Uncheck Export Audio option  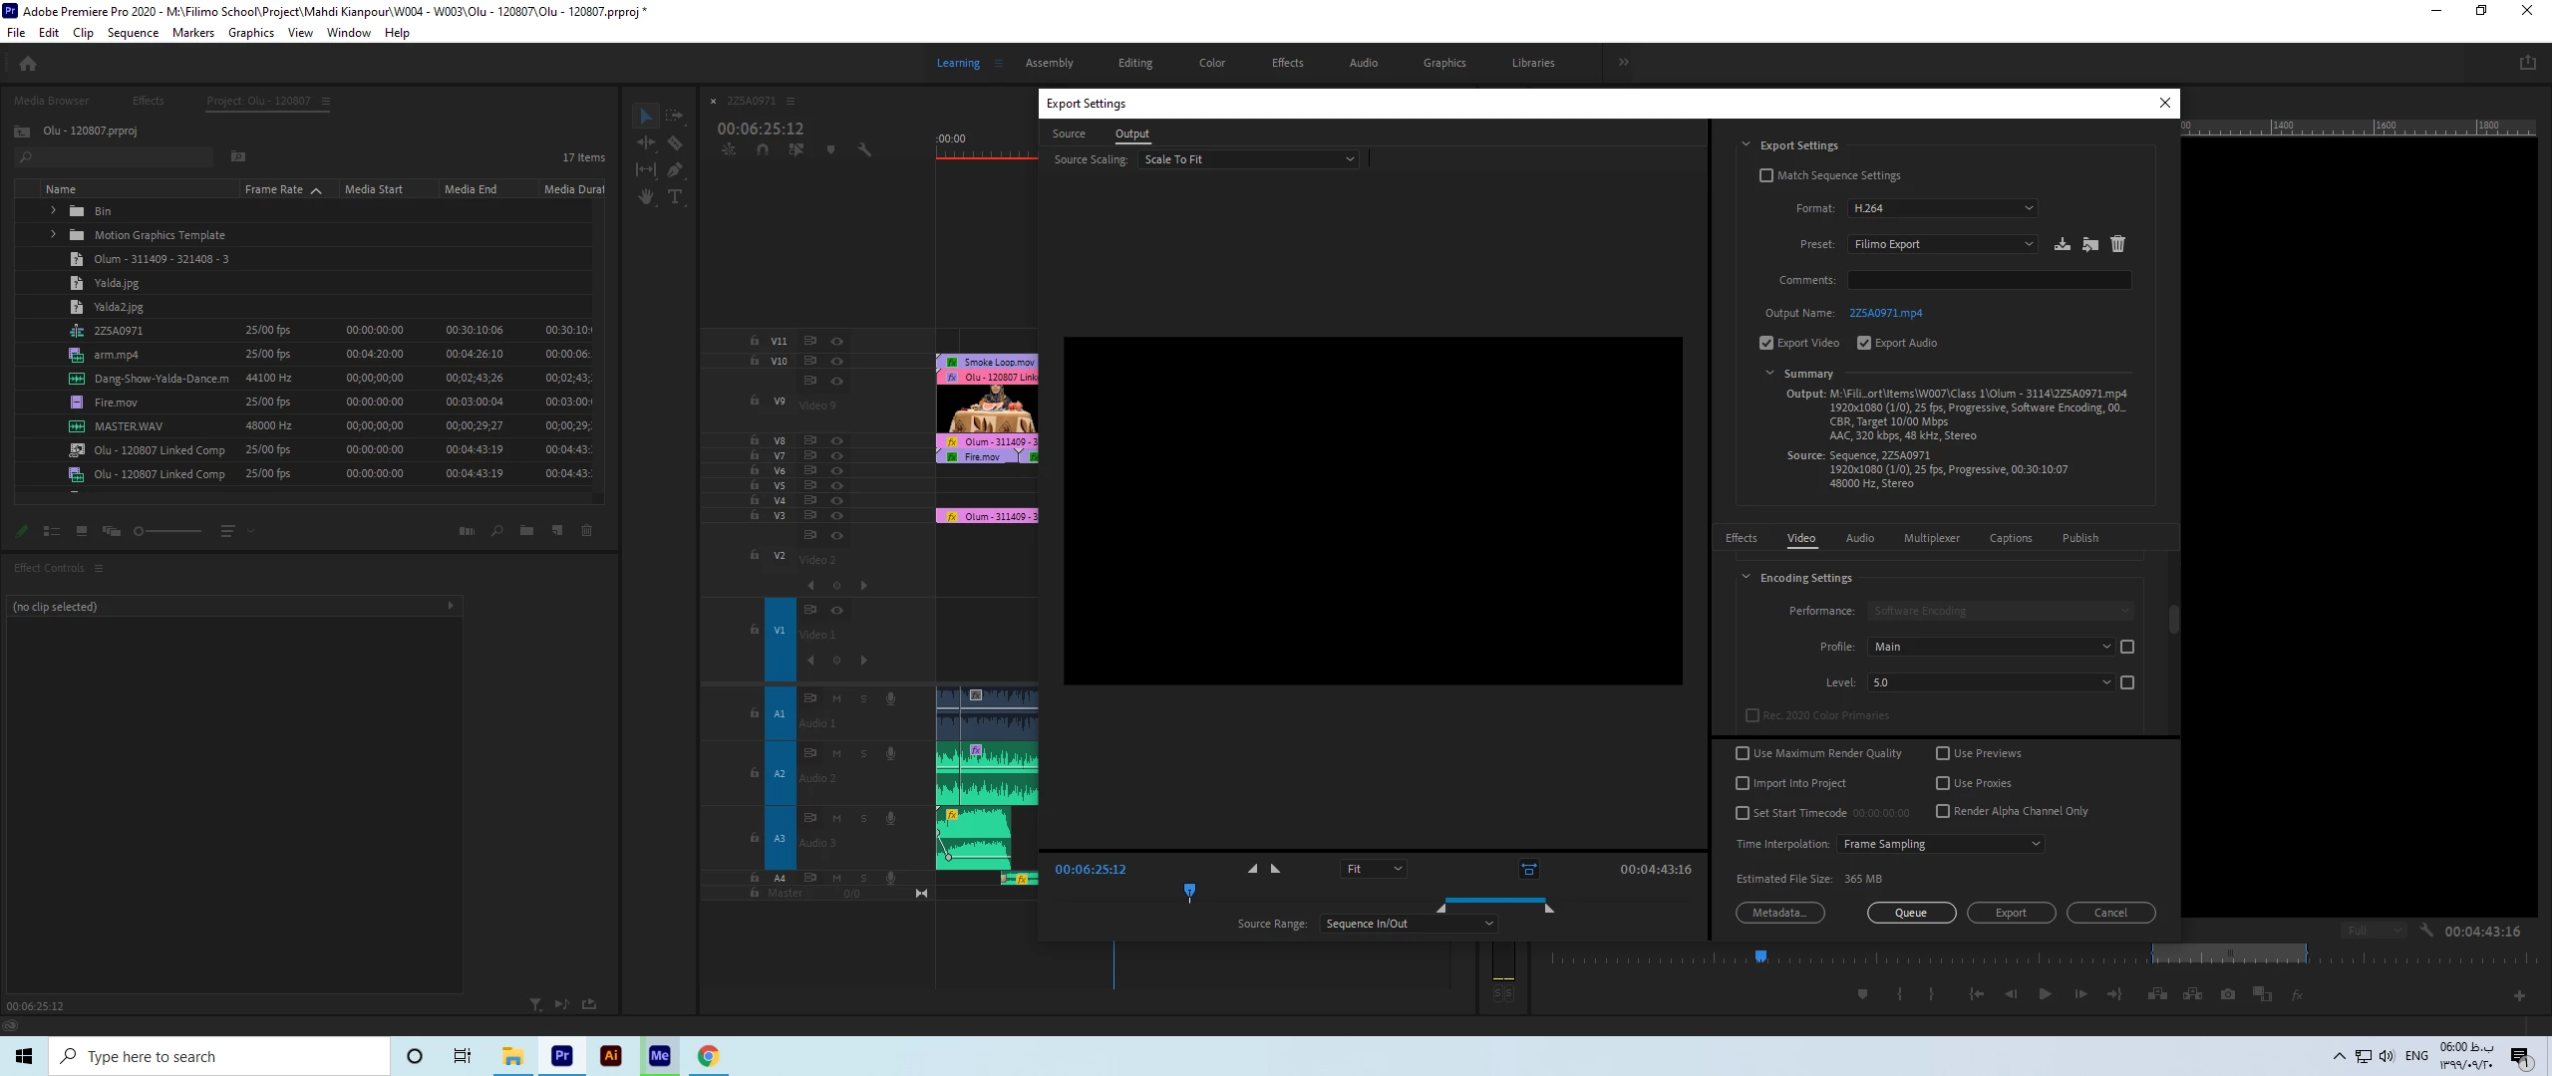tap(1864, 343)
